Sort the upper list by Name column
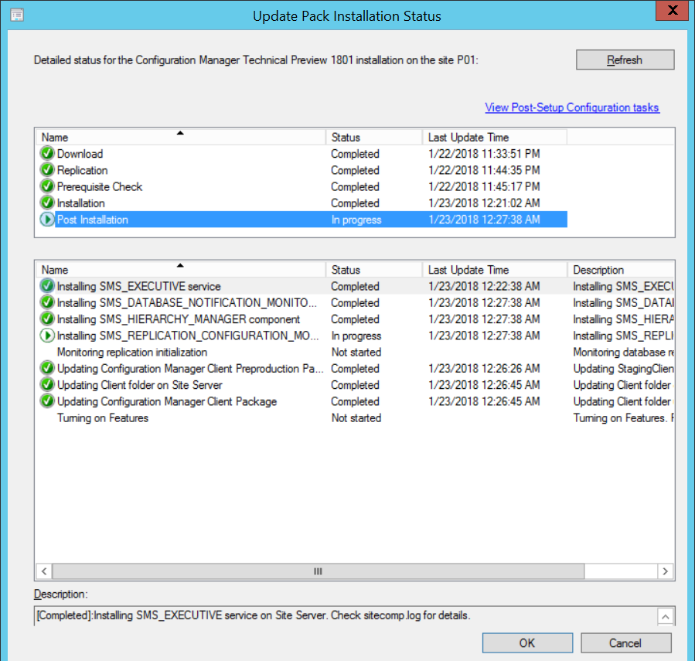This screenshot has width=695, height=661. pyautogui.click(x=180, y=137)
